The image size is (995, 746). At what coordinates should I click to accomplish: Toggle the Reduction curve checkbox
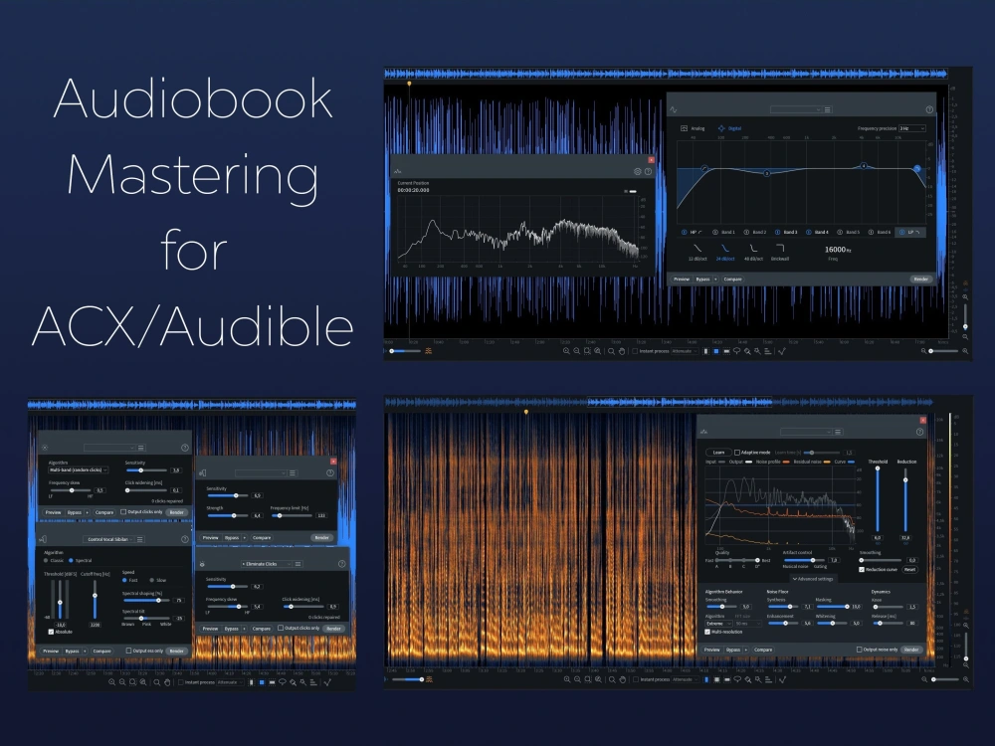coord(861,569)
